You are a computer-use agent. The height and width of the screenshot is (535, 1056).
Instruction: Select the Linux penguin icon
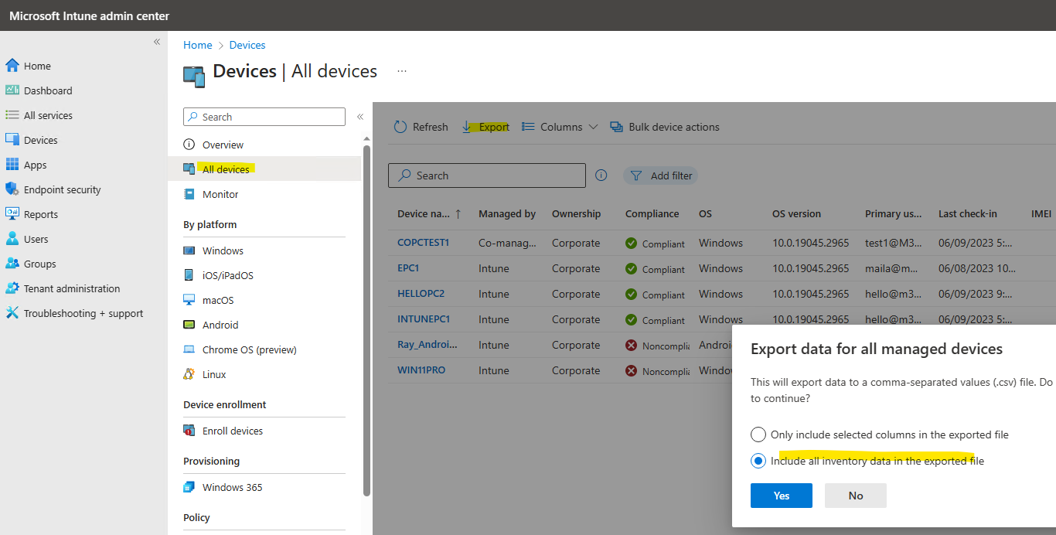point(189,374)
